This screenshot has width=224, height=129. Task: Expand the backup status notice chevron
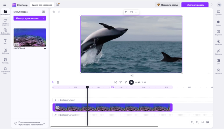[44, 124]
